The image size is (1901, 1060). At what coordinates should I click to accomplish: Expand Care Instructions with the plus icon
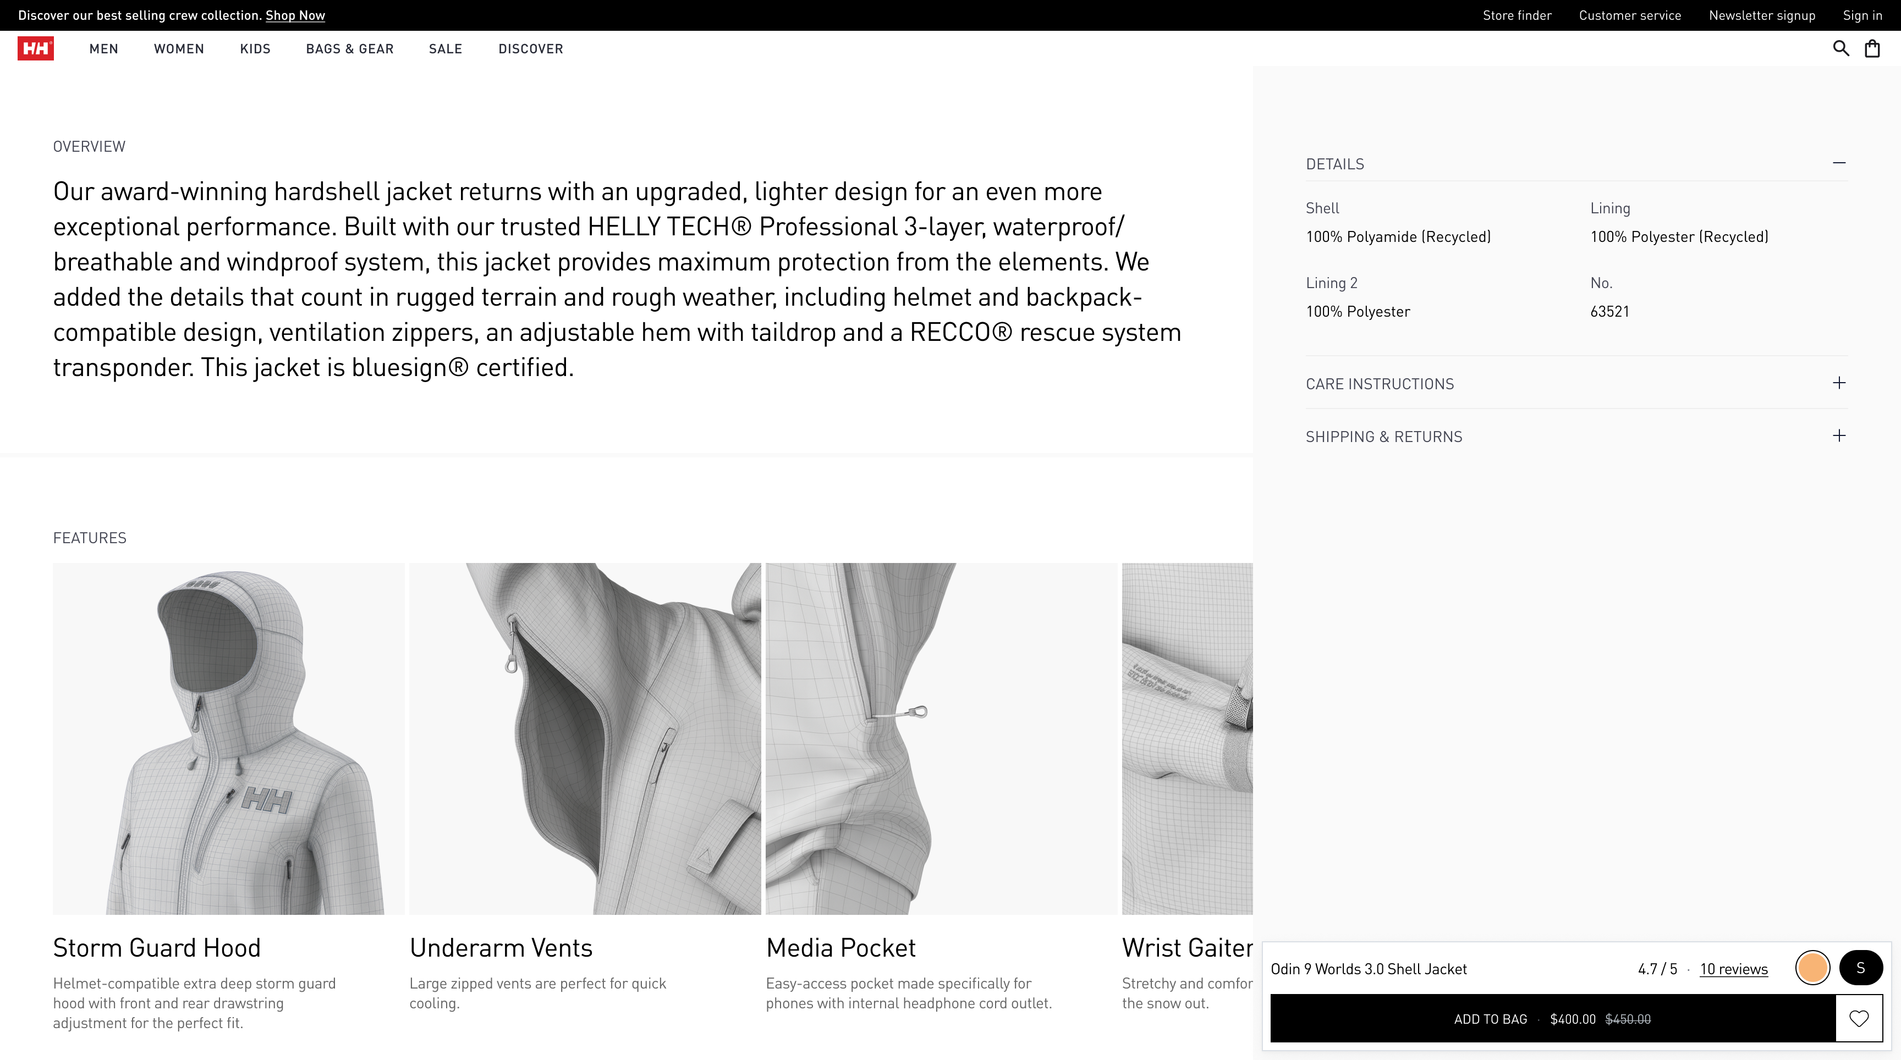(1839, 383)
